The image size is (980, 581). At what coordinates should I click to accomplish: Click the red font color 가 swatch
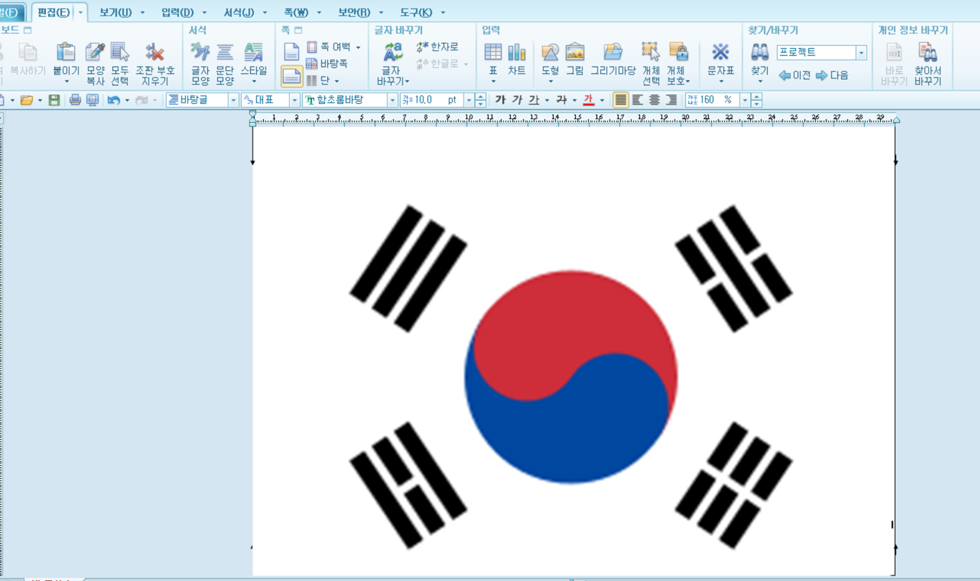point(589,100)
